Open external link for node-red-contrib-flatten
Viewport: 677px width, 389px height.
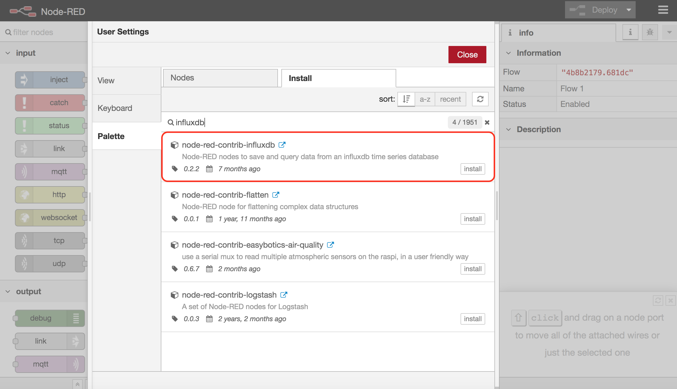276,195
